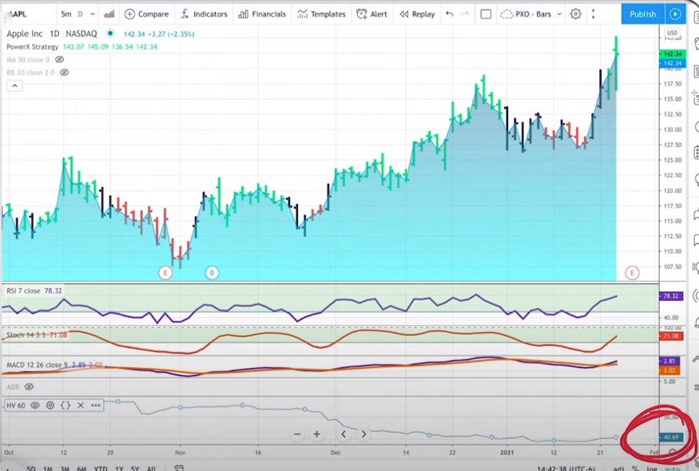
Task: Click the dividend D marker
Action: (212, 273)
